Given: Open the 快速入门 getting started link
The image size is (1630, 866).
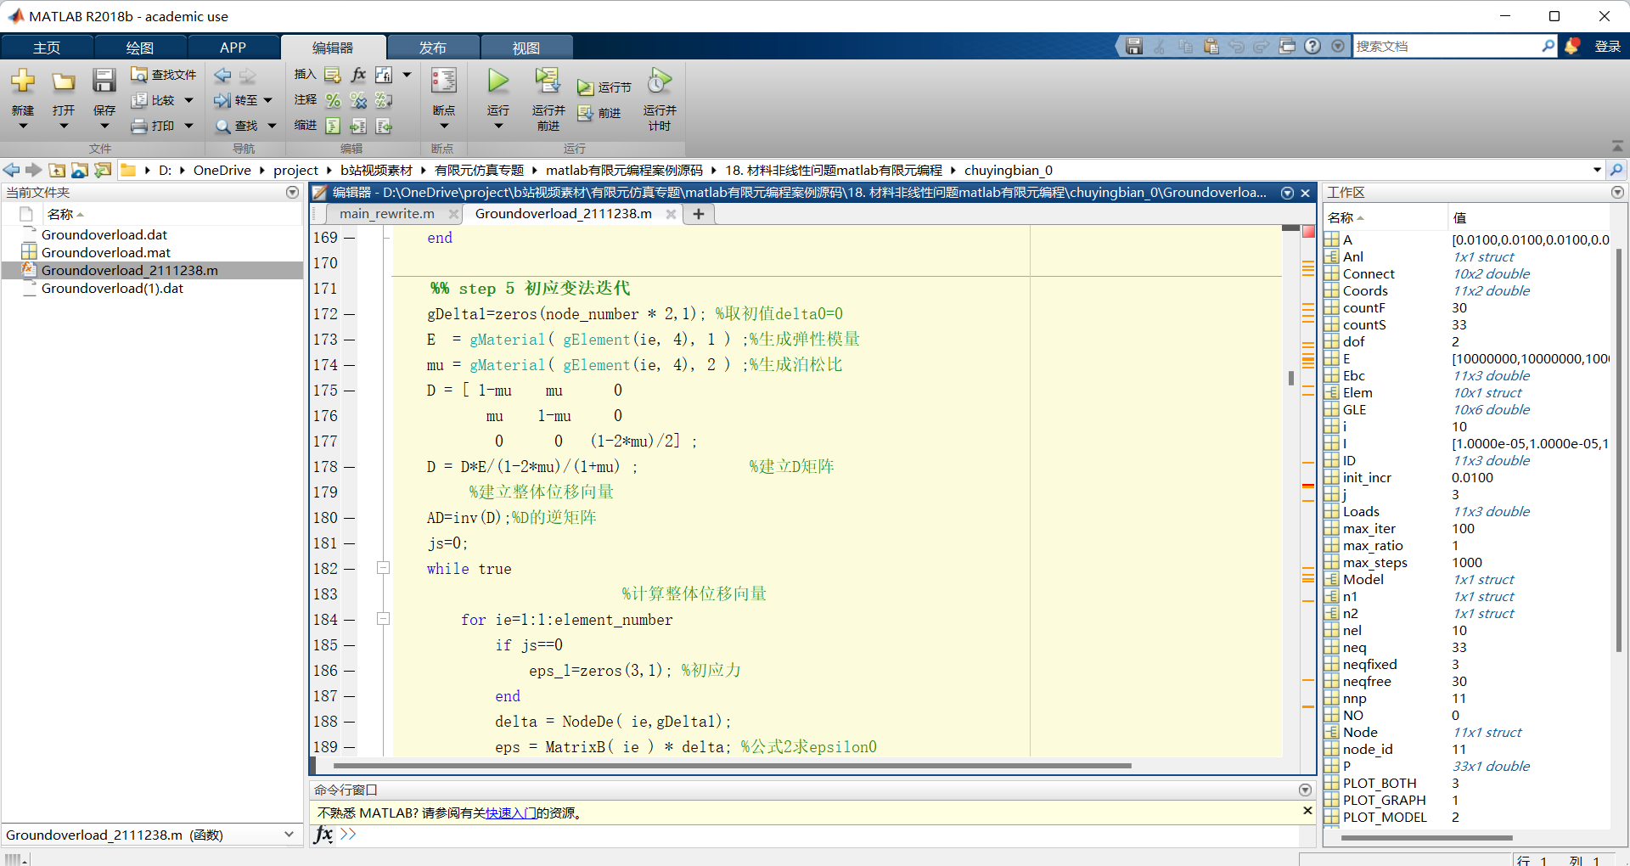Looking at the screenshot, I should (510, 813).
